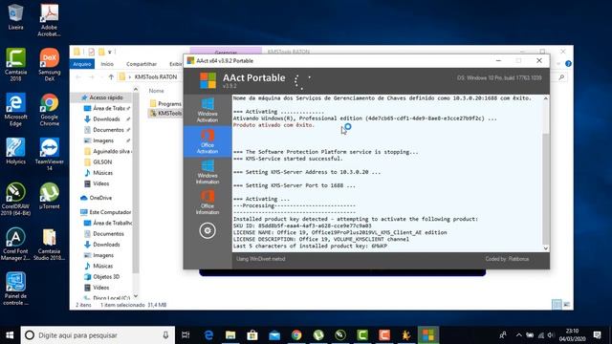Image resolution: width=612 pixels, height=344 pixels.
Task: Open the Início tab in Explorer
Action: (107, 64)
